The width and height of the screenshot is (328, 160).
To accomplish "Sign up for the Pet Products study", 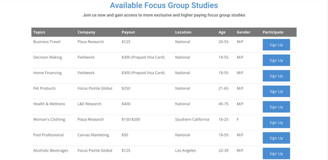I will [276, 91].
